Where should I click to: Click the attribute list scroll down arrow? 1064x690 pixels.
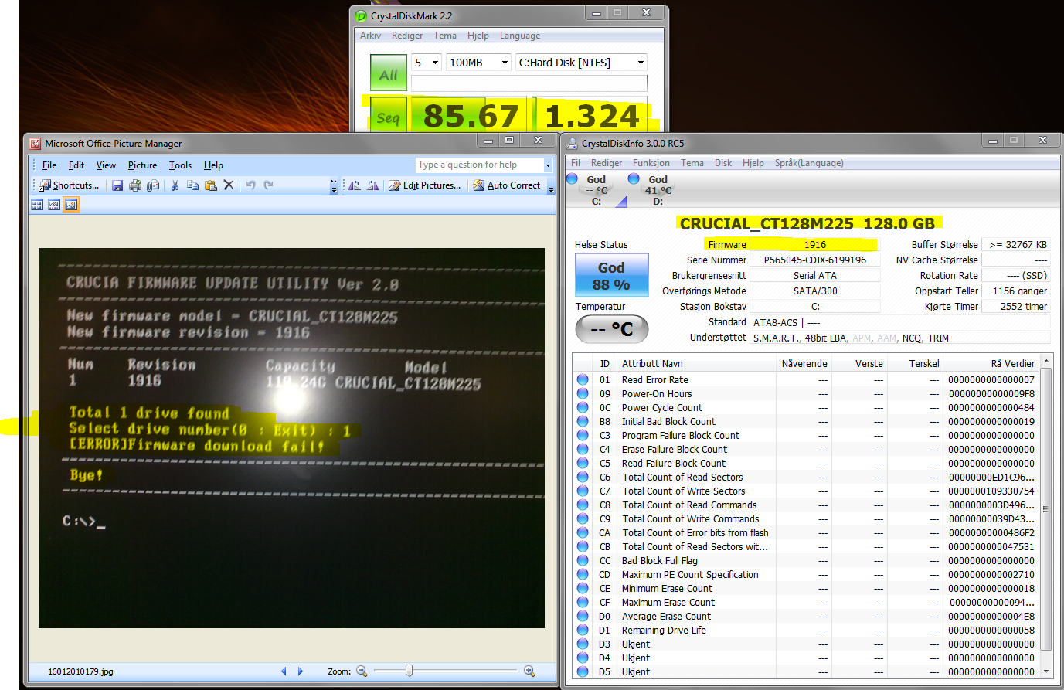(x=1046, y=671)
